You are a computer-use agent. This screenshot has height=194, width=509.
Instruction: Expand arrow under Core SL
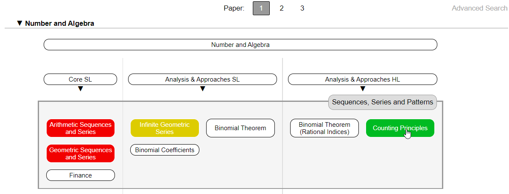80,89
